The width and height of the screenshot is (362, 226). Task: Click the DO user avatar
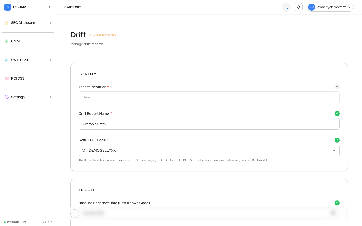tap(312, 7)
